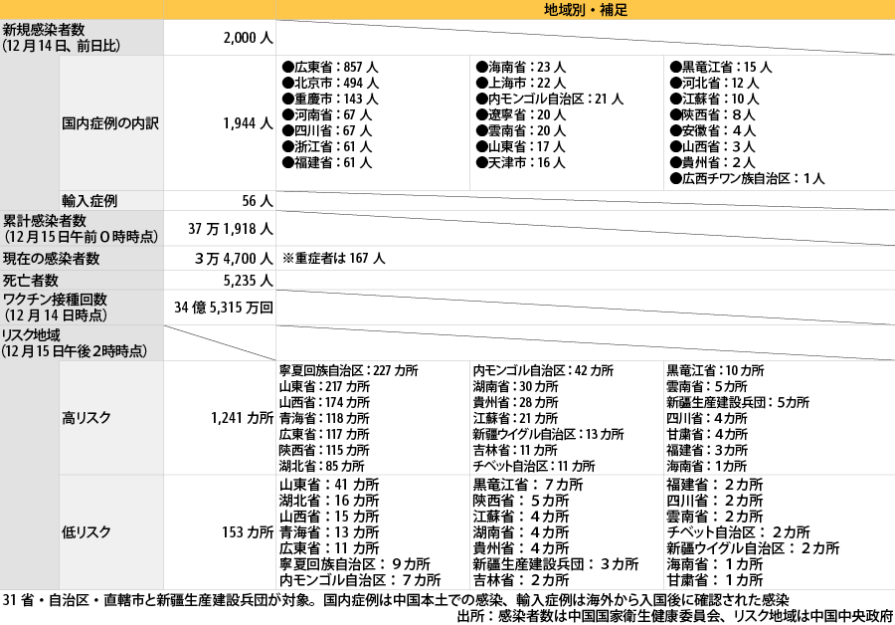
Task: Select the '内モンゴル自治区:42カ所' entry
Action: [x=543, y=371]
